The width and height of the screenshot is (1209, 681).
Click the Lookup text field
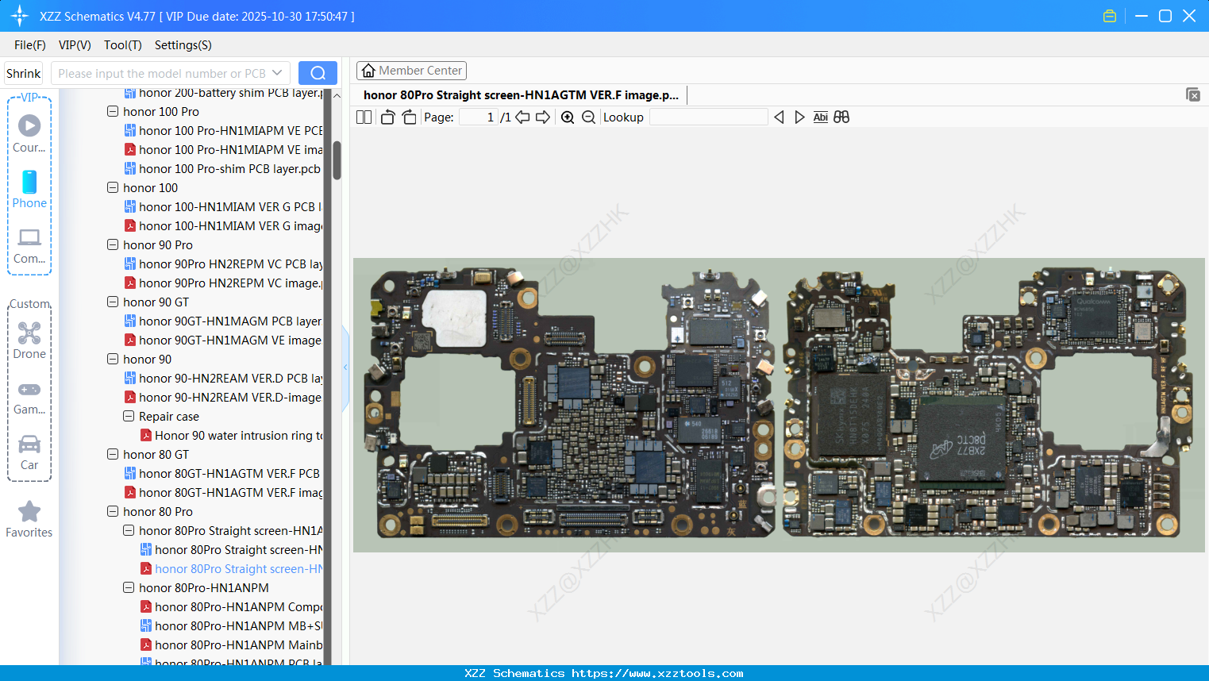pos(708,117)
